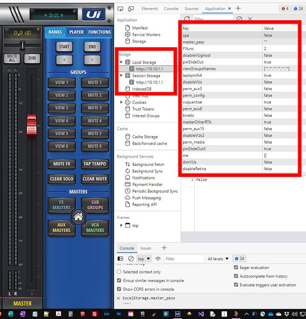This screenshot has height=319, width=306.
Task: Click the balance pan slider knob
Action: click(x=22, y=45)
